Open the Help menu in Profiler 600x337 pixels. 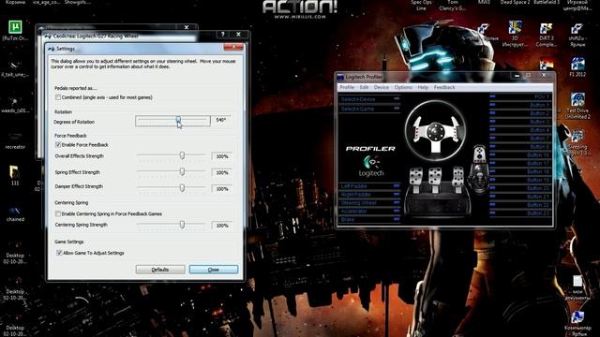[423, 87]
